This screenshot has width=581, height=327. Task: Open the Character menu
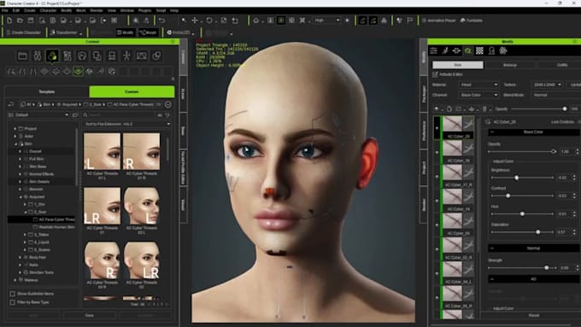[48, 10]
